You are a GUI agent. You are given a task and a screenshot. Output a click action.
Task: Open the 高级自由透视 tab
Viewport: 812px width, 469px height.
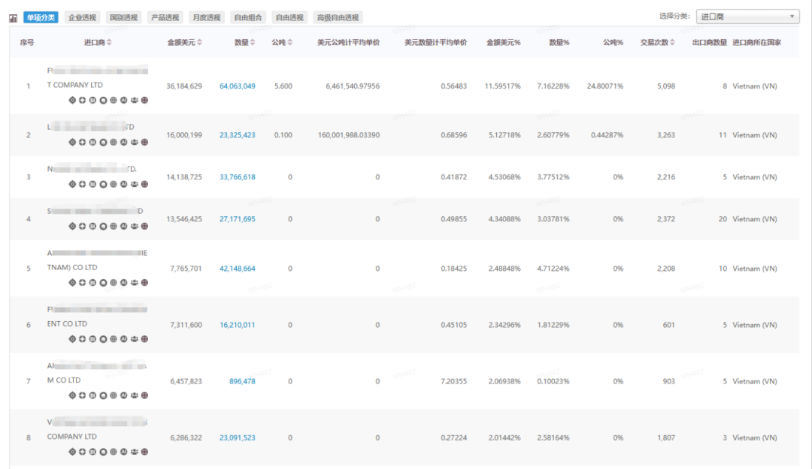pyautogui.click(x=338, y=17)
